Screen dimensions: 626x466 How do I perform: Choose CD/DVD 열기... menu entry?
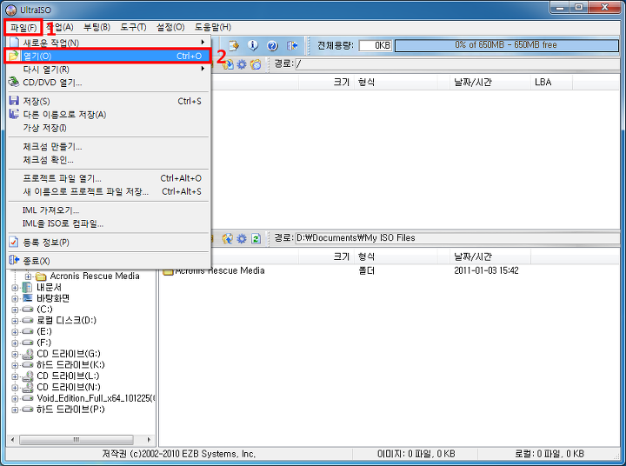point(108,83)
